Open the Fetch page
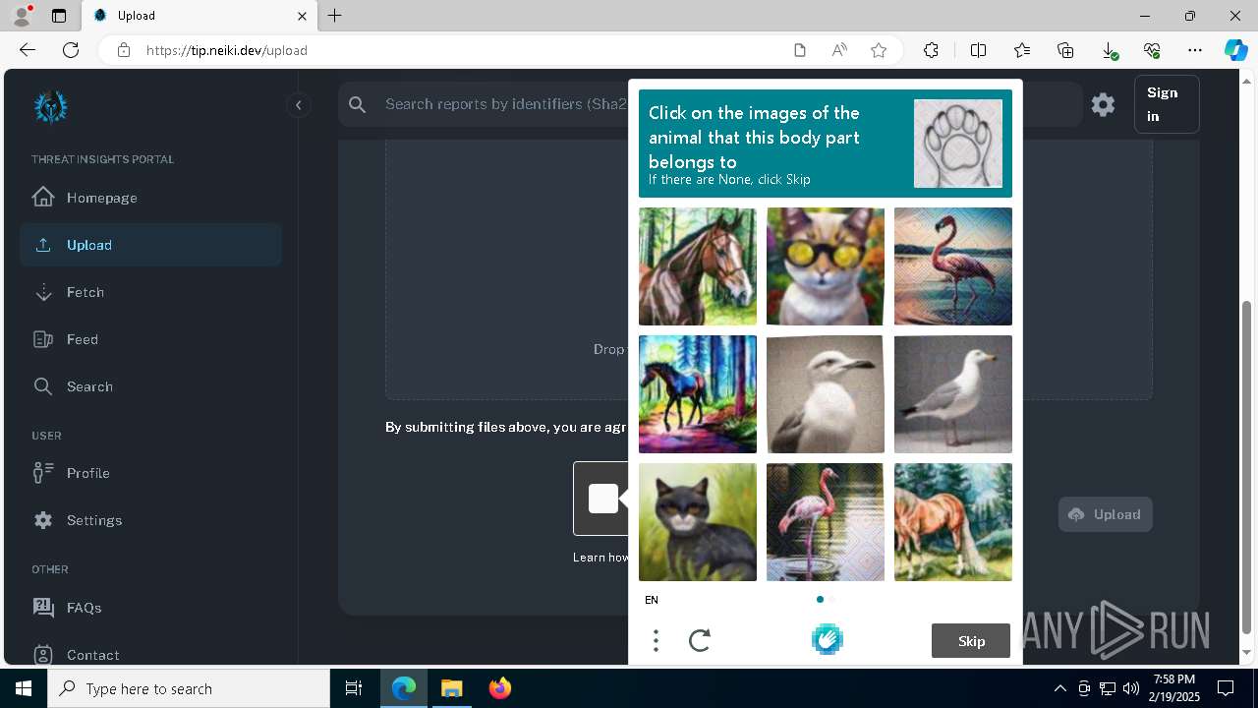The image size is (1258, 708). (x=150, y=292)
